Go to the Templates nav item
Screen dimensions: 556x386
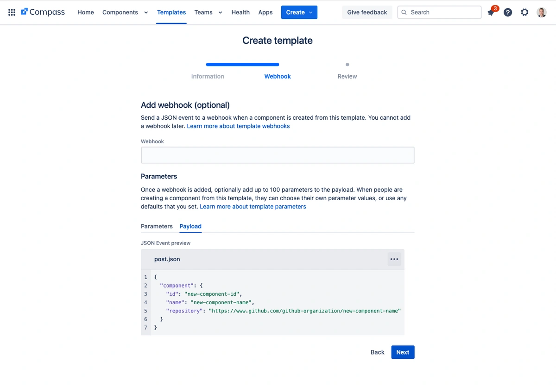(171, 12)
